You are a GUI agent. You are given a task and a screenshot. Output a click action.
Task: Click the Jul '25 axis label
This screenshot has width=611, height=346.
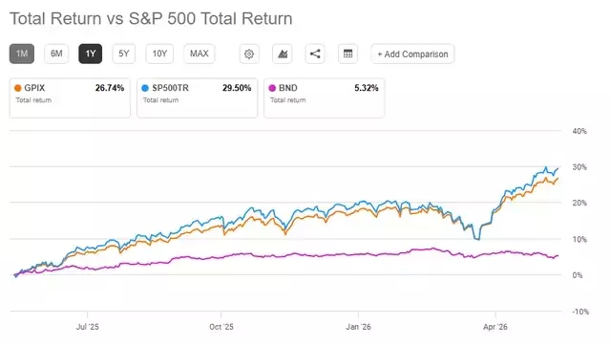87,327
